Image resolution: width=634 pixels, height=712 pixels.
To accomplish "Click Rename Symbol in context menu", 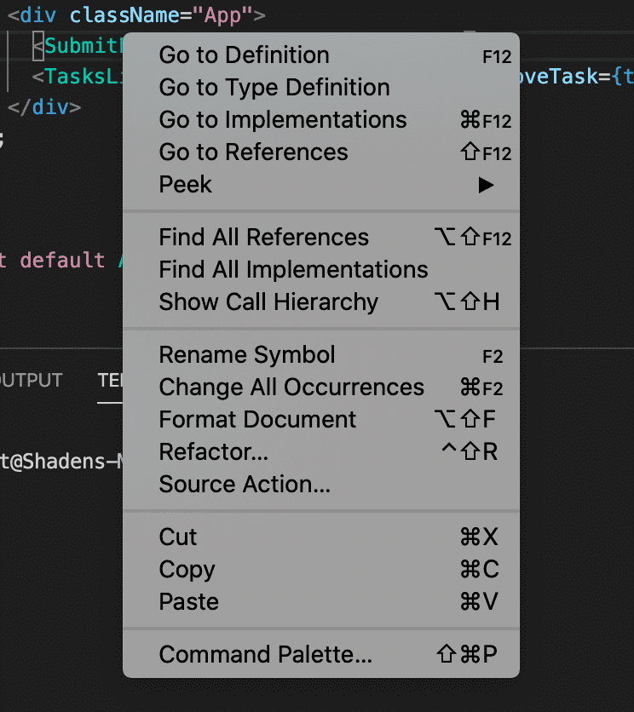I will [x=247, y=355].
